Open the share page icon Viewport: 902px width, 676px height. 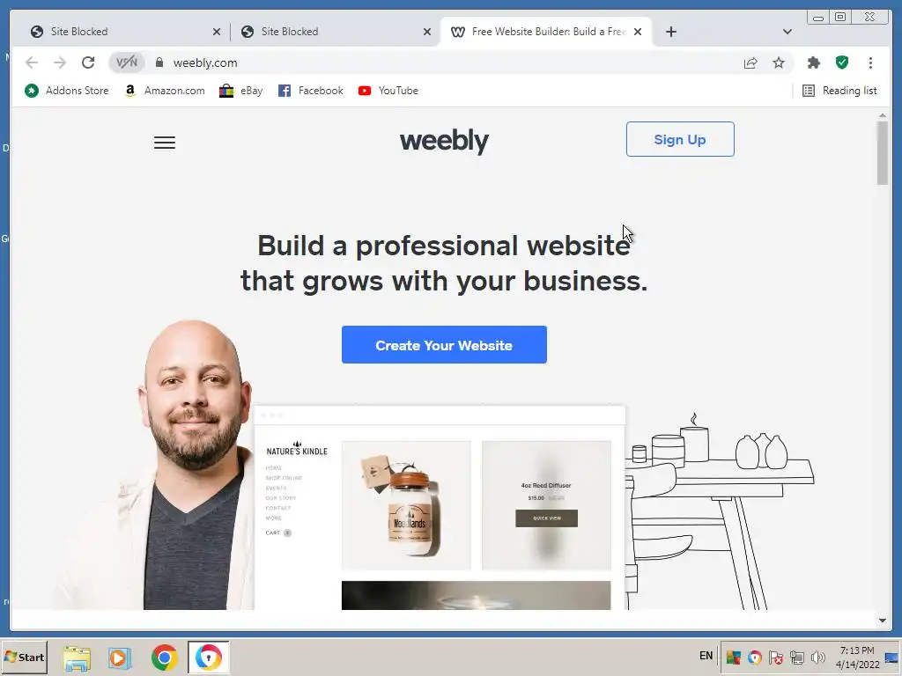click(750, 62)
